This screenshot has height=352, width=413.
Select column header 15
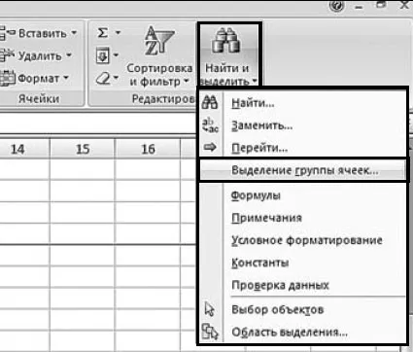(x=83, y=149)
